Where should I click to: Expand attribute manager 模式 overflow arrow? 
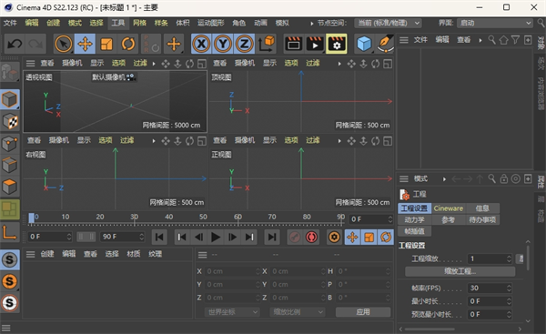click(444, 179)
